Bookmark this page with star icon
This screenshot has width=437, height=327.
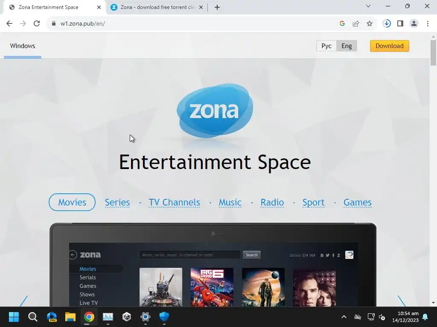[370, 24]
